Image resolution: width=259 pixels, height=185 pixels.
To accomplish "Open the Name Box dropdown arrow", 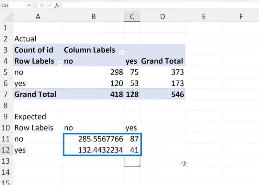I will pos(28,5).
